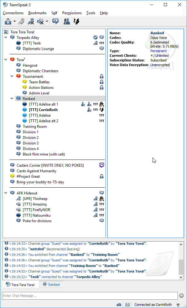Open the offline messages envelope icon
This screenshot has height=308, width=187.
tap(128, 305)
